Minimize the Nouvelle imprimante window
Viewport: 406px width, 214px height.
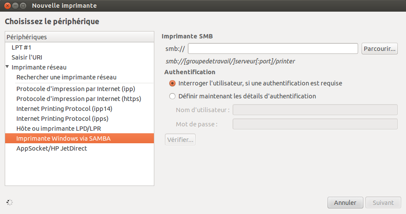(15, 6)
